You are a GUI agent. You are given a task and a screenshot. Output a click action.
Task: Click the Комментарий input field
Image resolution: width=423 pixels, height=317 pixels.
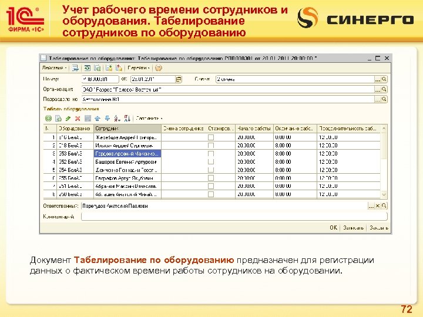(234, 217)
